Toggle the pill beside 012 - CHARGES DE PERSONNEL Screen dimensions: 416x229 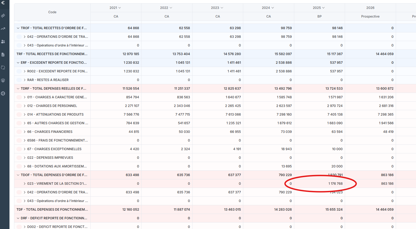point(19,106)
